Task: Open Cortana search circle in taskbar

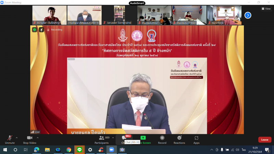Action: pos(15,150)
